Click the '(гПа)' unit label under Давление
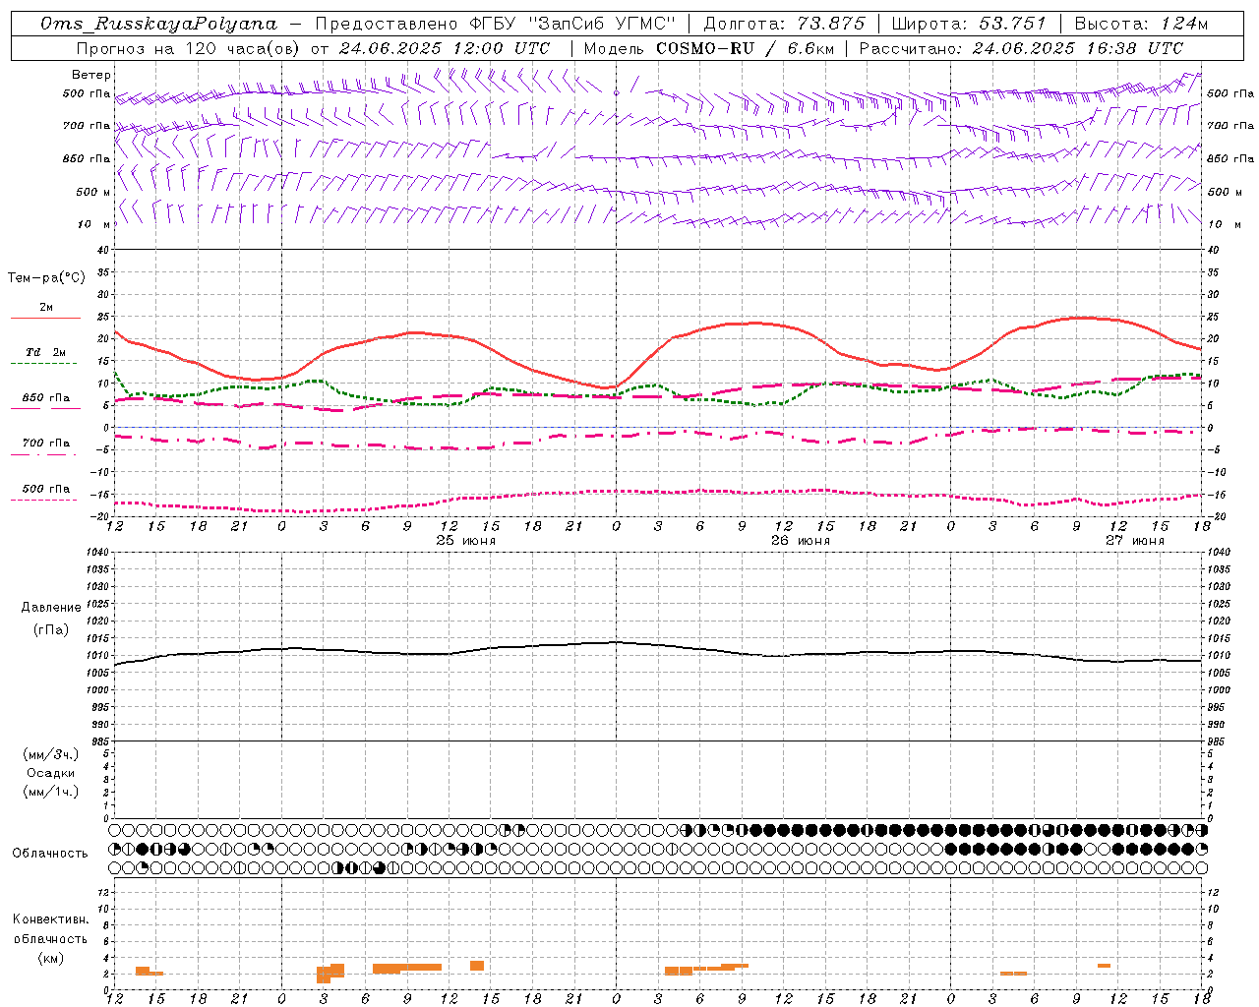 pos(51,630)
